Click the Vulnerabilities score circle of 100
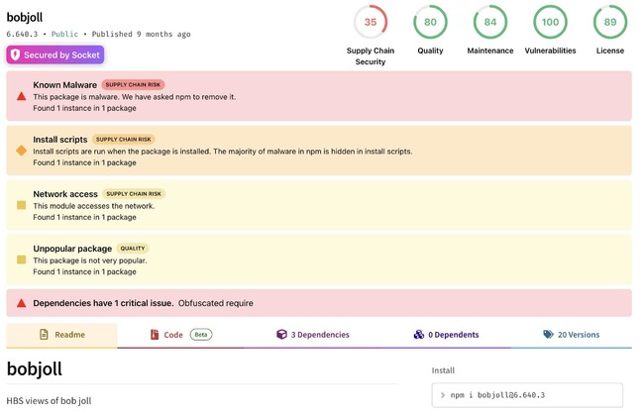 point(550,22)
